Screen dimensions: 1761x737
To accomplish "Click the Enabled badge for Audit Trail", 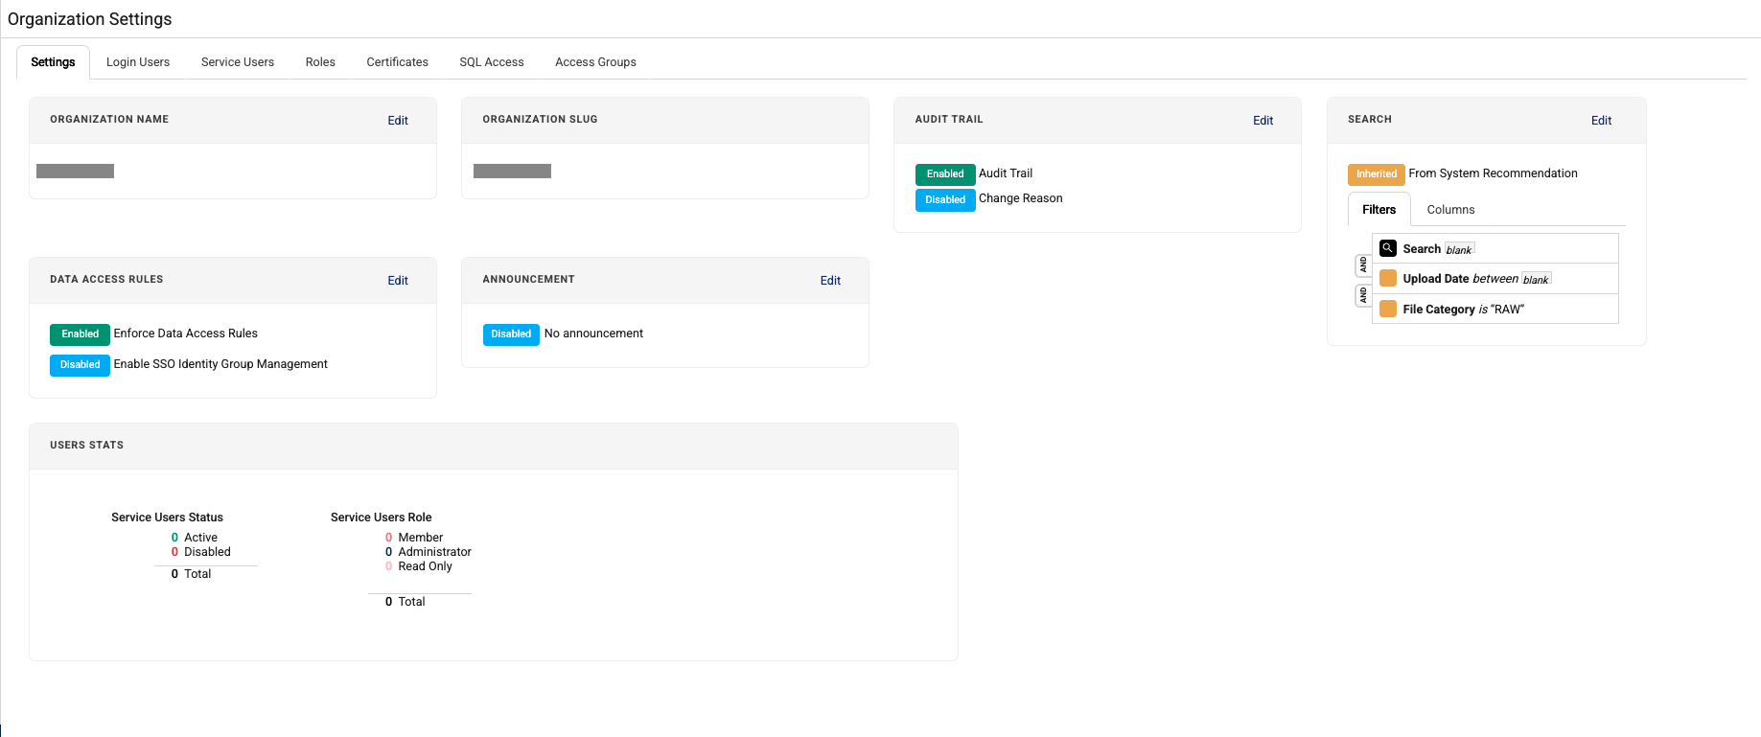I will [x=945, y=174].
